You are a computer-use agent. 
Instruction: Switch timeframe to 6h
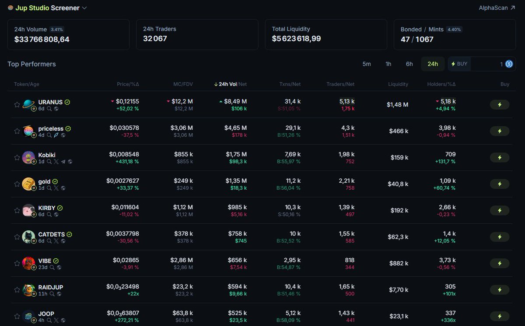pyautogui.click(x=409, y=64)
